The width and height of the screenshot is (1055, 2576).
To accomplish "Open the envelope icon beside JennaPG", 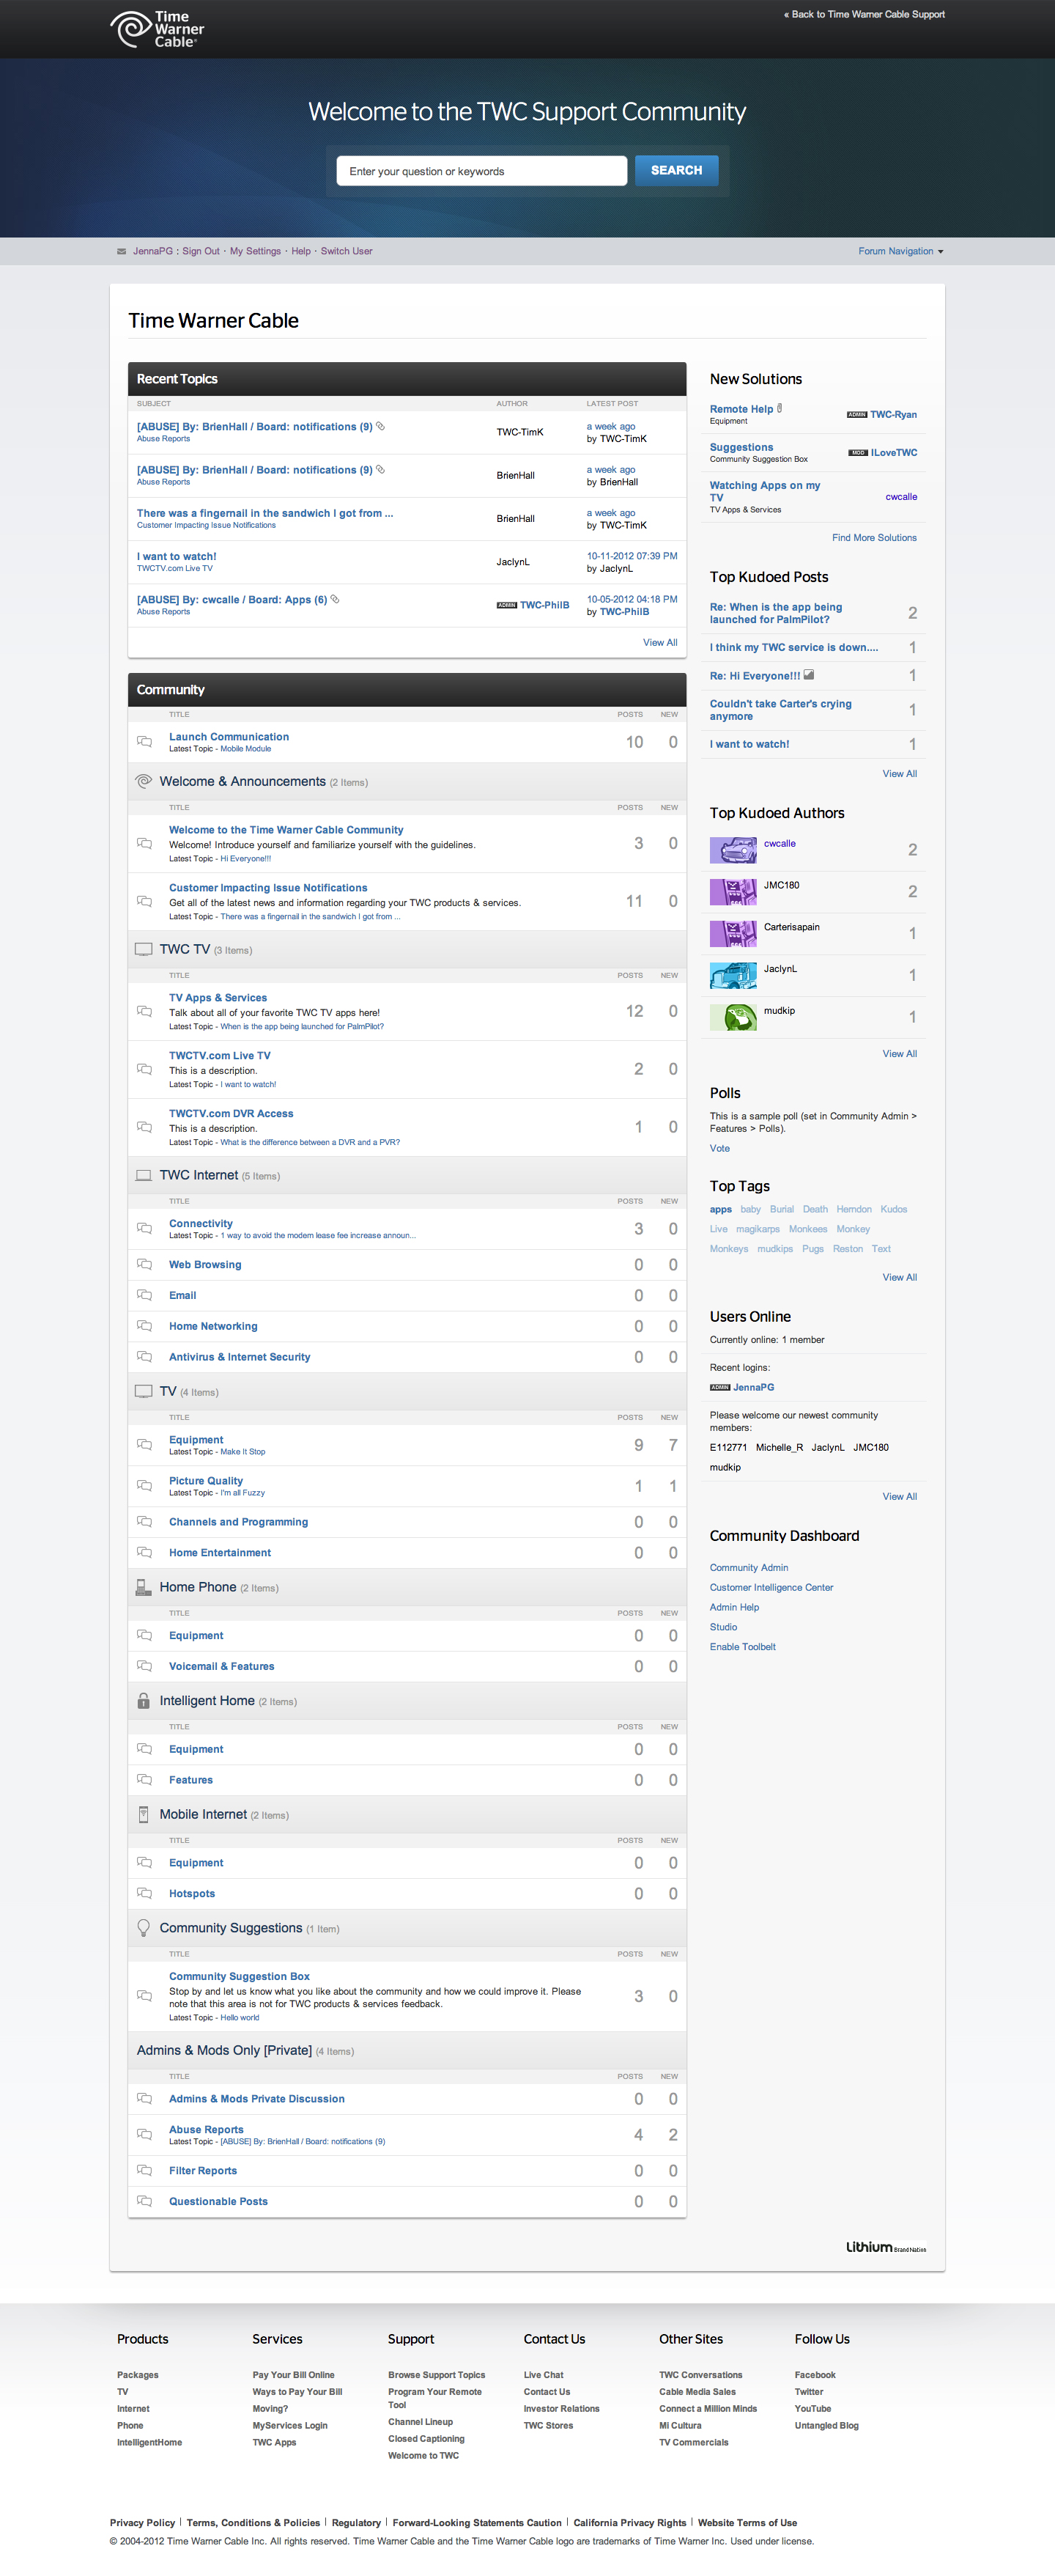I will pos(122,252).
